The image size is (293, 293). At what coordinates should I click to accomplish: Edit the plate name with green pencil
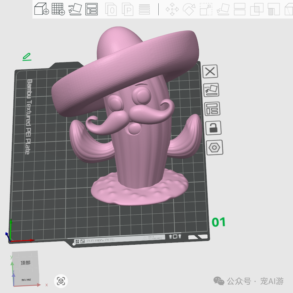point(27,57)
